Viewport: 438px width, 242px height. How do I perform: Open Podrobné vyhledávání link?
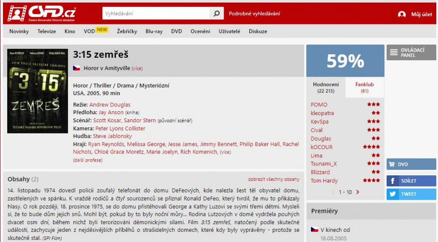(254, 13)
